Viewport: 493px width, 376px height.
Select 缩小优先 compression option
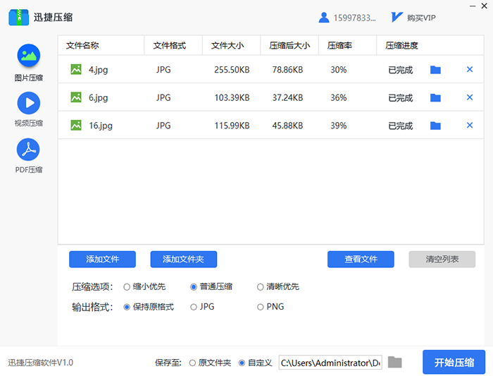pyautogui.click(x=127, y=287)
